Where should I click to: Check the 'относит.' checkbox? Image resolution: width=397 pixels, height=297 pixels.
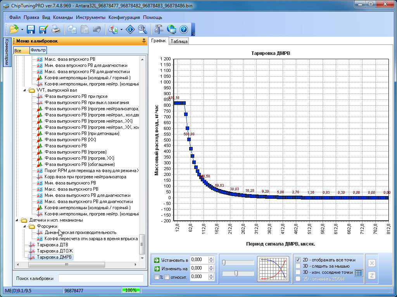pyautogui.click(x=167, y=277)
